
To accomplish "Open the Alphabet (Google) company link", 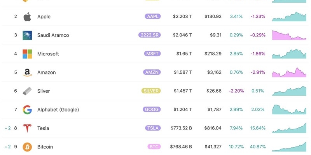I will tap(58, 110).
